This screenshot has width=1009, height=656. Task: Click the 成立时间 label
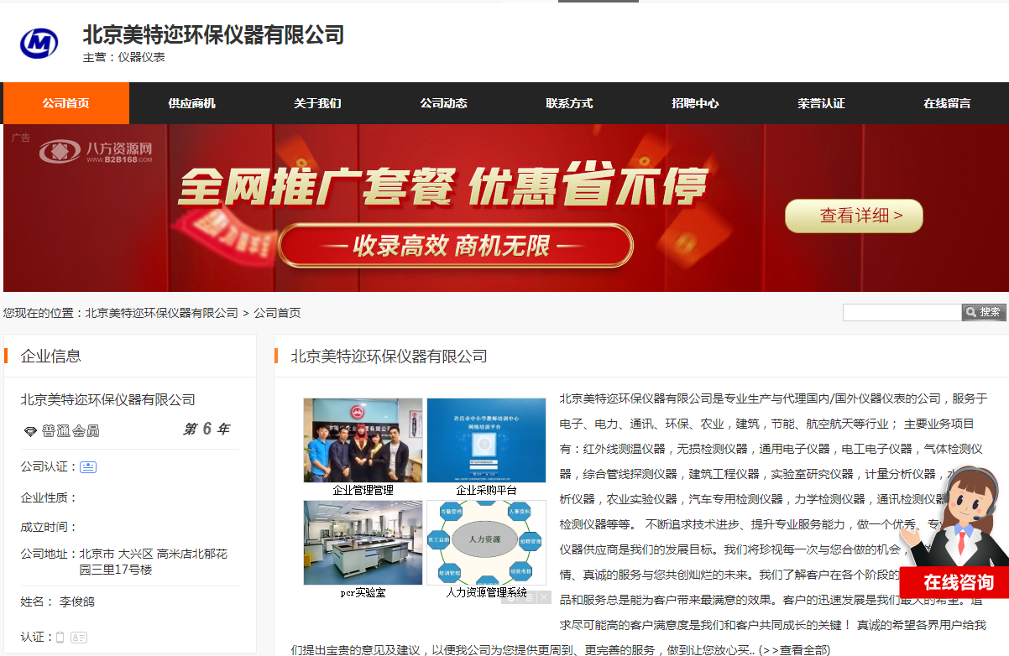coord(49,528)
